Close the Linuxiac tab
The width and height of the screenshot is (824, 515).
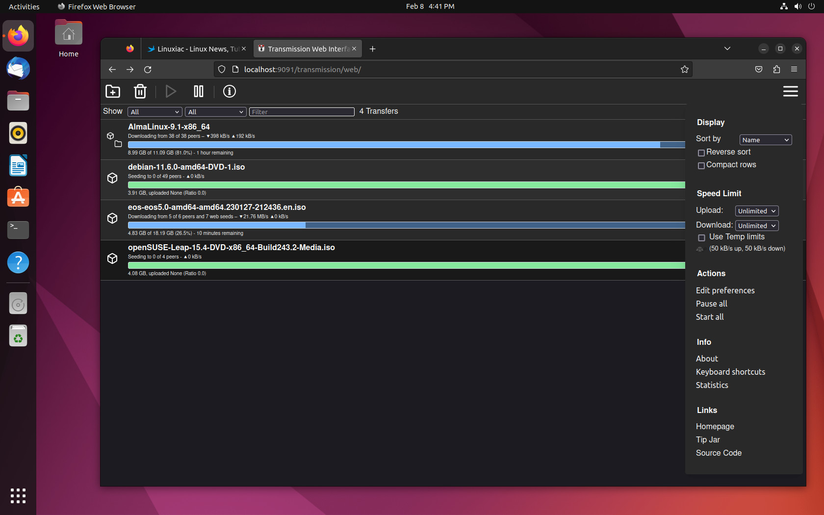[x=244, y=49]
